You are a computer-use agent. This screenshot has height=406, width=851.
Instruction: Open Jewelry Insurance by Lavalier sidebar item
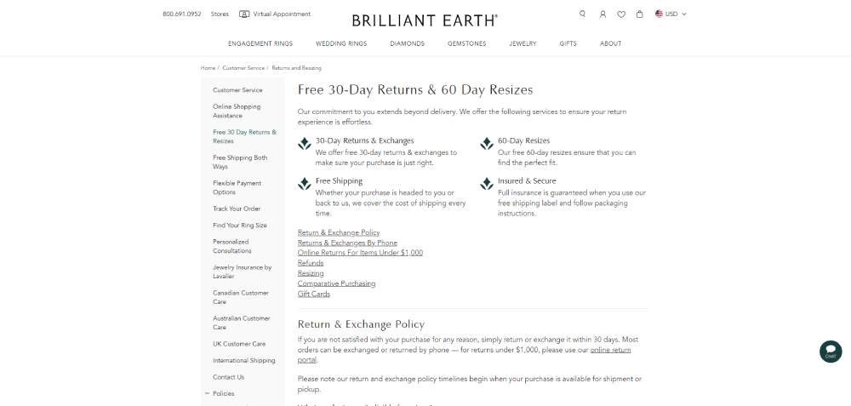(242, 272)
